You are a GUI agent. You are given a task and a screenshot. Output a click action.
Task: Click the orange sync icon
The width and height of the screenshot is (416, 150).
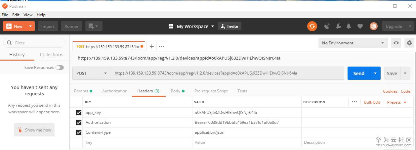click(x=312, y=26)
